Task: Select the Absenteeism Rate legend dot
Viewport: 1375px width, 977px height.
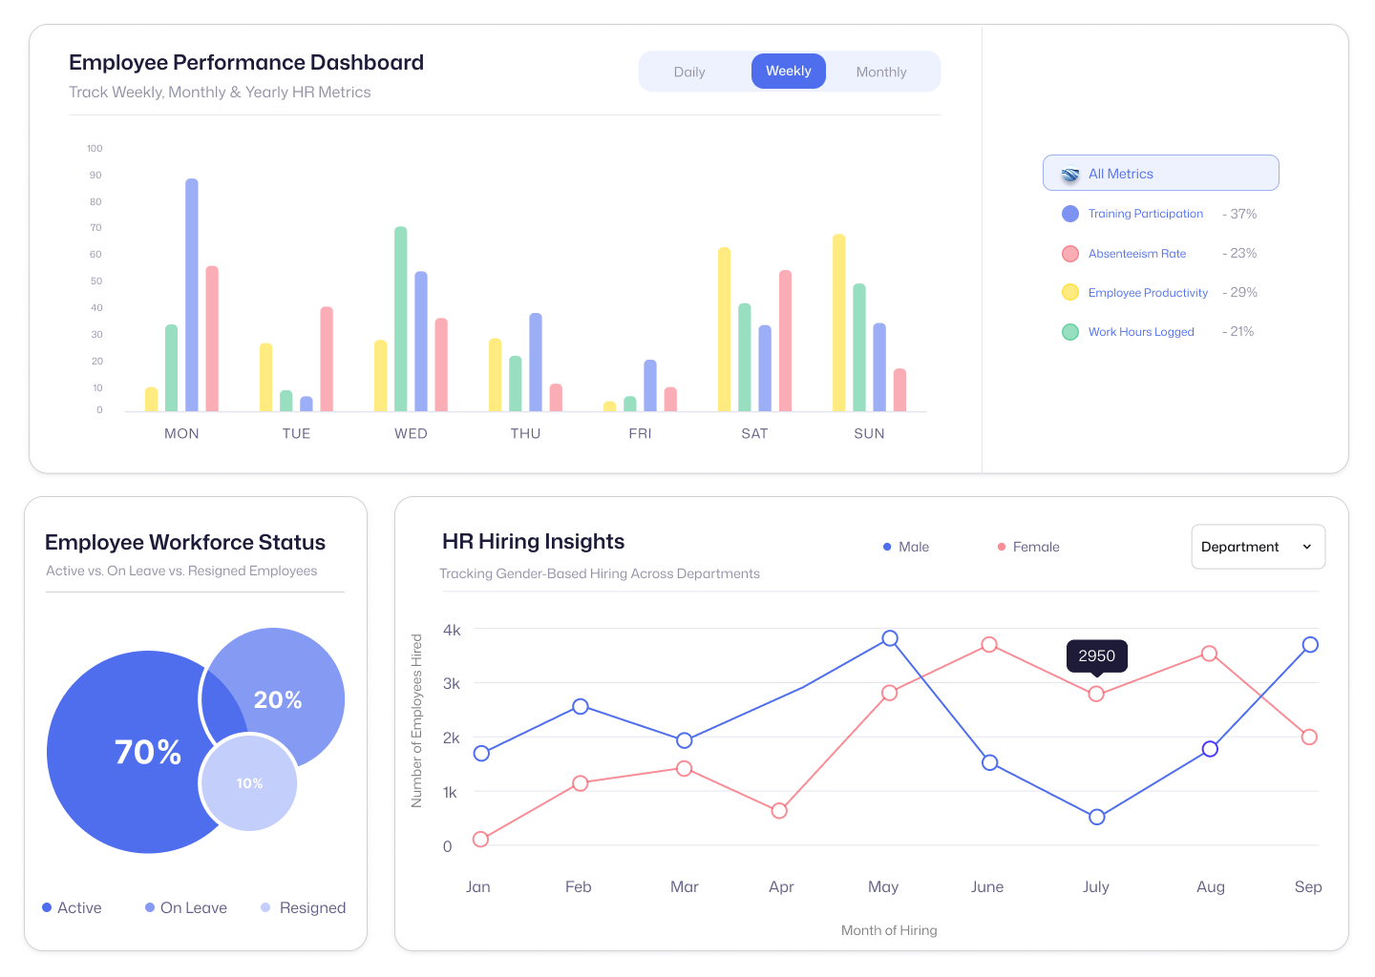Action: [x=1069, y=253]
